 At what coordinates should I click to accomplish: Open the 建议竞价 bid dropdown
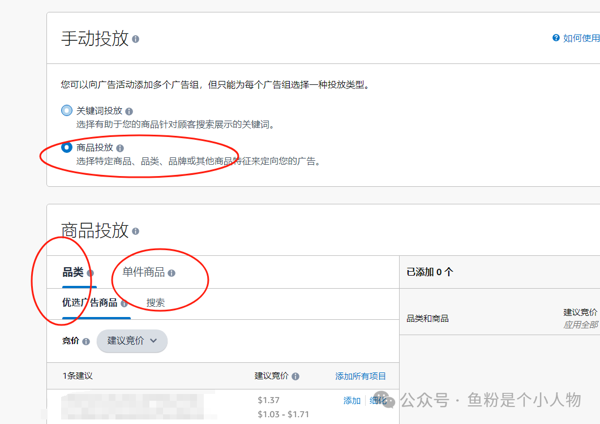(x=132, y=341)
